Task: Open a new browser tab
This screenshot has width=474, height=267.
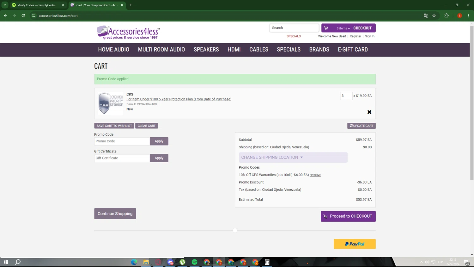Action: click(x=131, y=5)
